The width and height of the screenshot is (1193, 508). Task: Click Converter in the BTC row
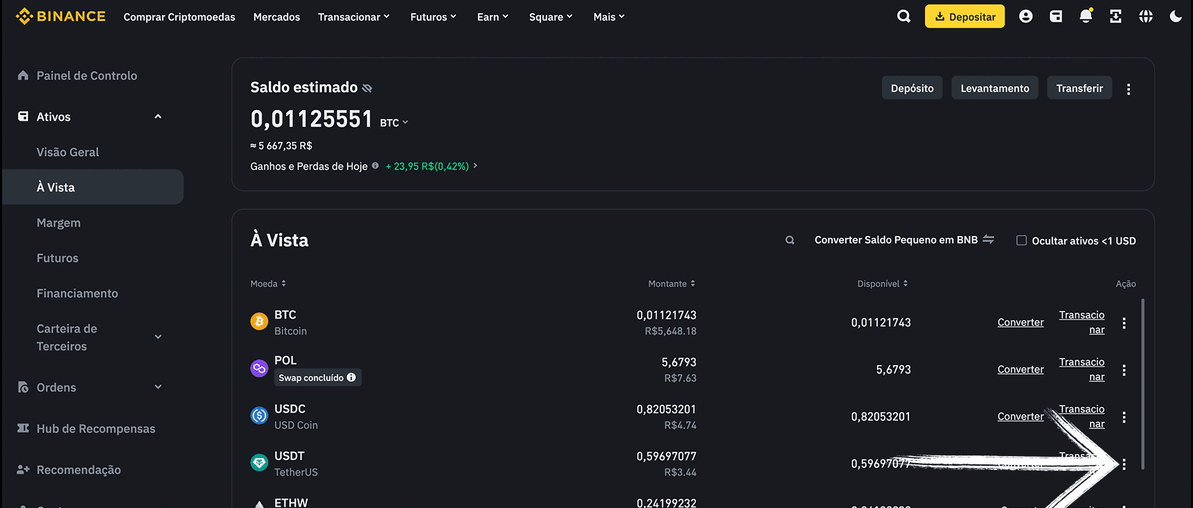[1020, 323]
